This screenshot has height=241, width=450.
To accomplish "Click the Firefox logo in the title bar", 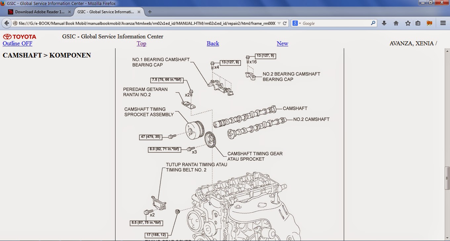I will (3, 3).
